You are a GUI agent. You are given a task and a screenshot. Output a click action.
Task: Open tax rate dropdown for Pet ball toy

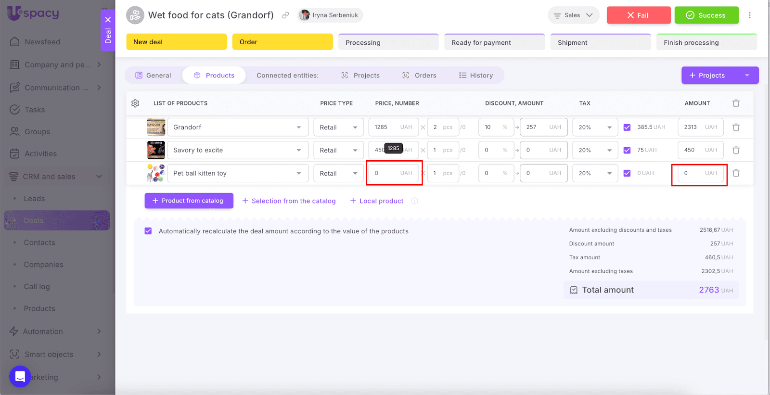(x=595, y=173)
